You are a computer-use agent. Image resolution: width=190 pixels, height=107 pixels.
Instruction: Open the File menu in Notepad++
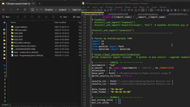[83, 7]
